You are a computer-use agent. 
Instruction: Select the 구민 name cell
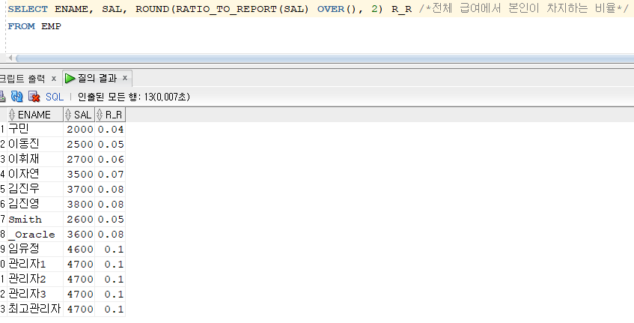pos(35,129)
